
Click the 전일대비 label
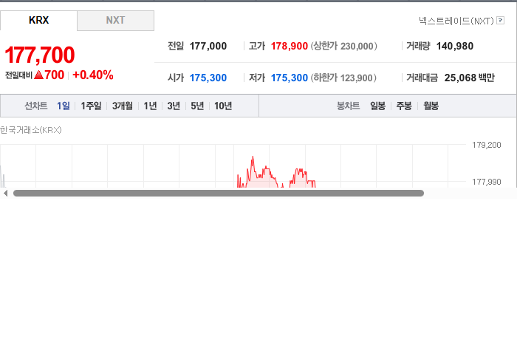(x=18, y=75)
